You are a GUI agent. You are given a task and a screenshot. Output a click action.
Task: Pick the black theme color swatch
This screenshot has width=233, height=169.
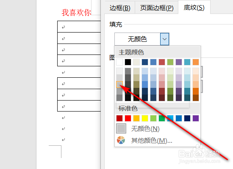[x=128, y=62]
